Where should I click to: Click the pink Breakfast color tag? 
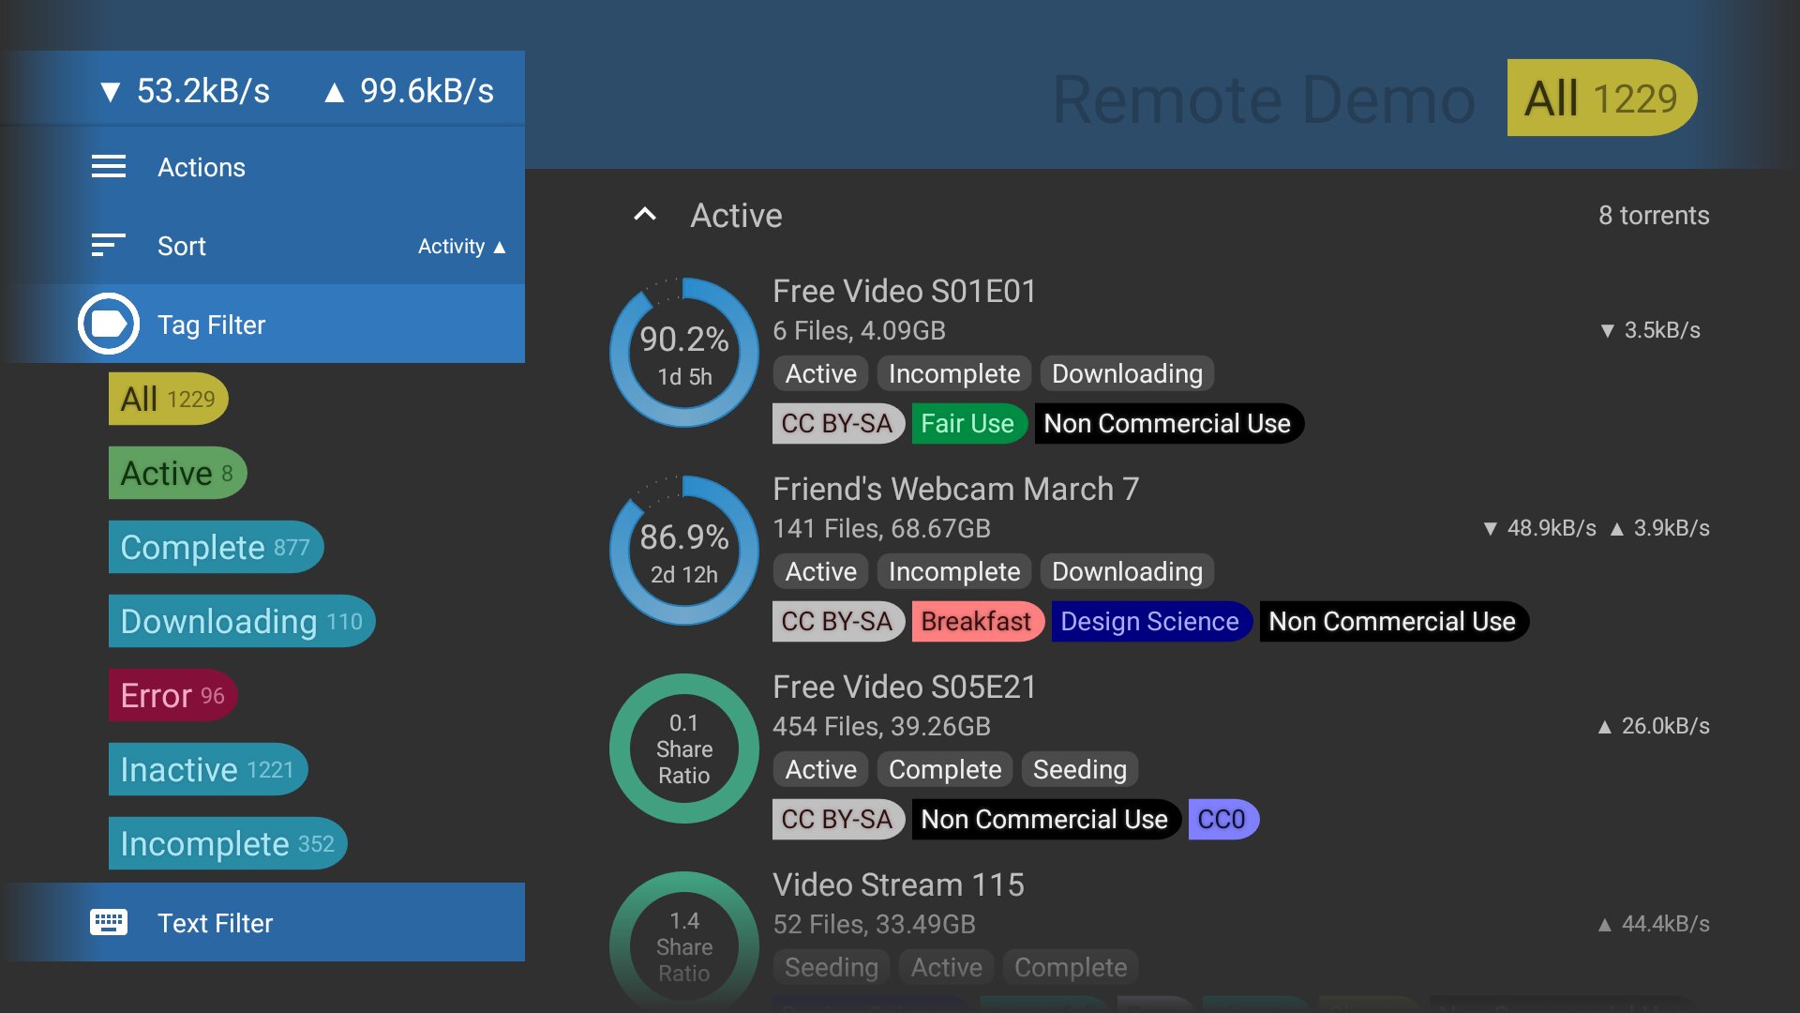click(976, 622)
